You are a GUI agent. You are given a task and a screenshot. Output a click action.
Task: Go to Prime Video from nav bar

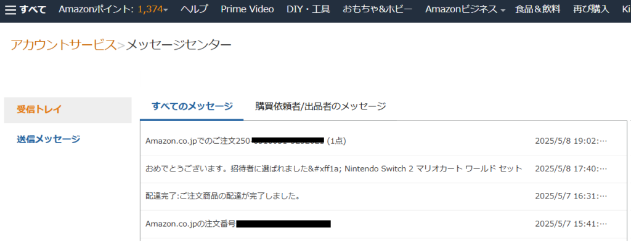point(248,9)
